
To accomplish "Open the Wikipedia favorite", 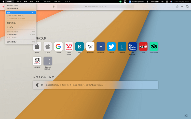I will (90, 46).
